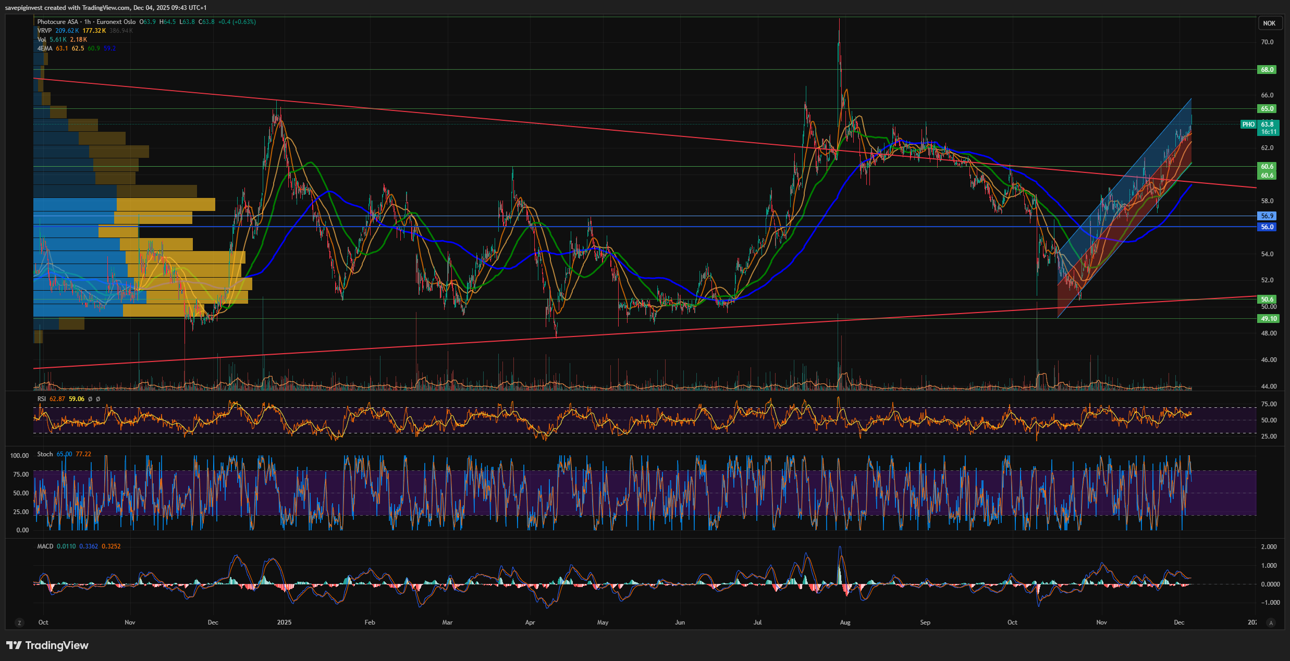Click the blue 56.0 price level label

pos(1267,227)
